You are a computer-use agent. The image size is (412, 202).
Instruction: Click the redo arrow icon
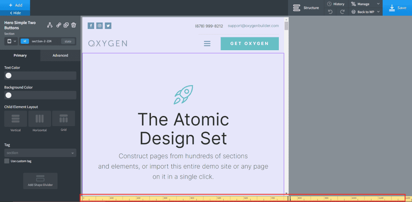click(342, 12)
